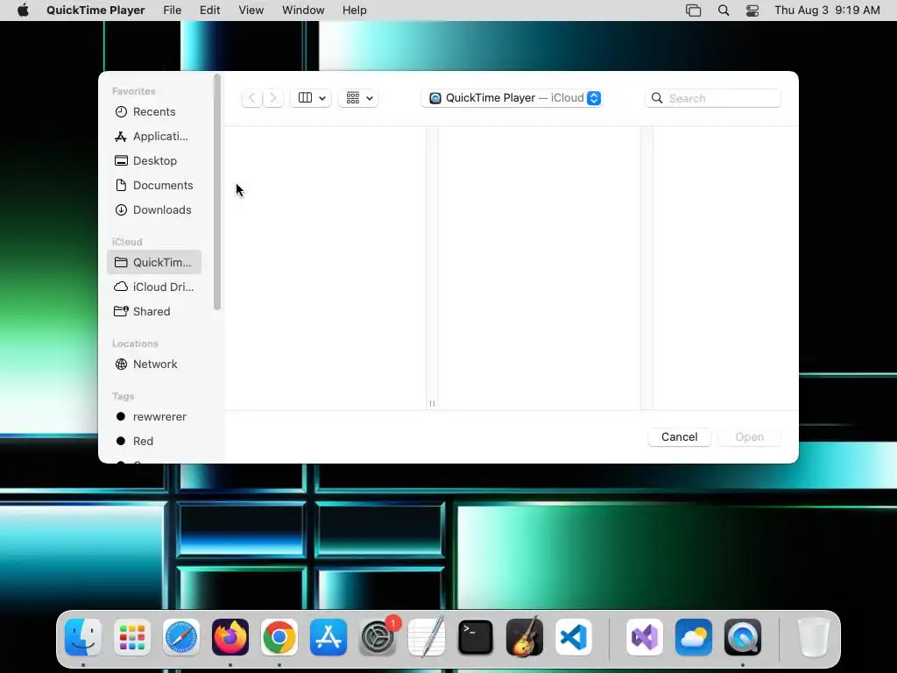This screenshot has width=897, height=673.
Task: Click the date and time in menu bar
Action: click(827, 11)
